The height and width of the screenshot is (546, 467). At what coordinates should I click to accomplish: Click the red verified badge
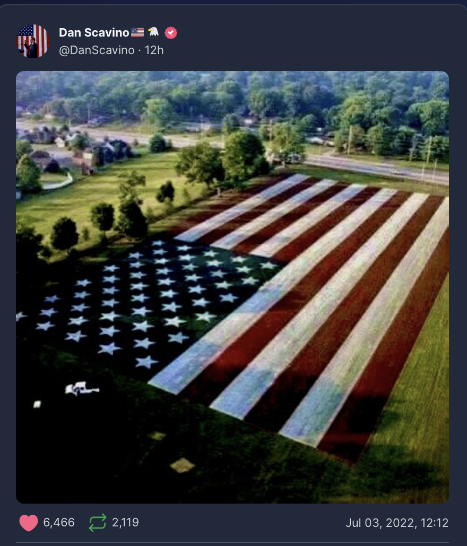[x=171, y=33]
